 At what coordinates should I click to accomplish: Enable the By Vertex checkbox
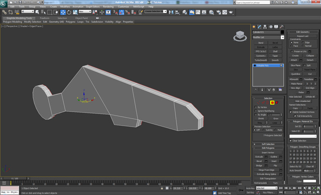pos(256,108)
